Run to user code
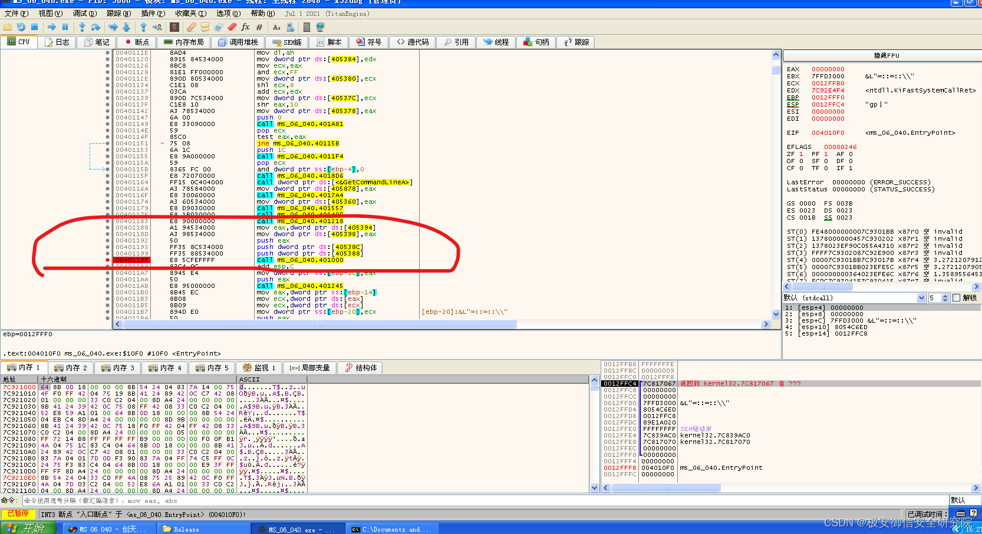This screenshot has width=982, height=534. 157,27
